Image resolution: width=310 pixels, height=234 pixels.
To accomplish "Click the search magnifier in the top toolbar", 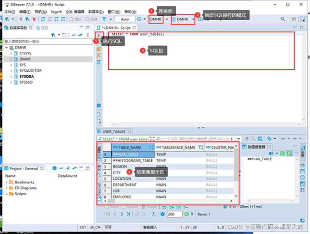I will [283, 19].
